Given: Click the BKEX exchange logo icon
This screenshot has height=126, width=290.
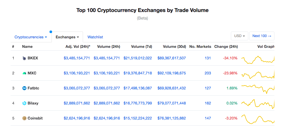Looking at the screenshot, I should (x=24, y=58).
